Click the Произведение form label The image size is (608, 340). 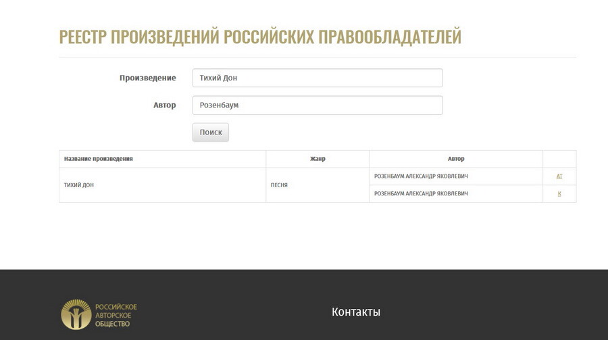[x=147, y=78]
